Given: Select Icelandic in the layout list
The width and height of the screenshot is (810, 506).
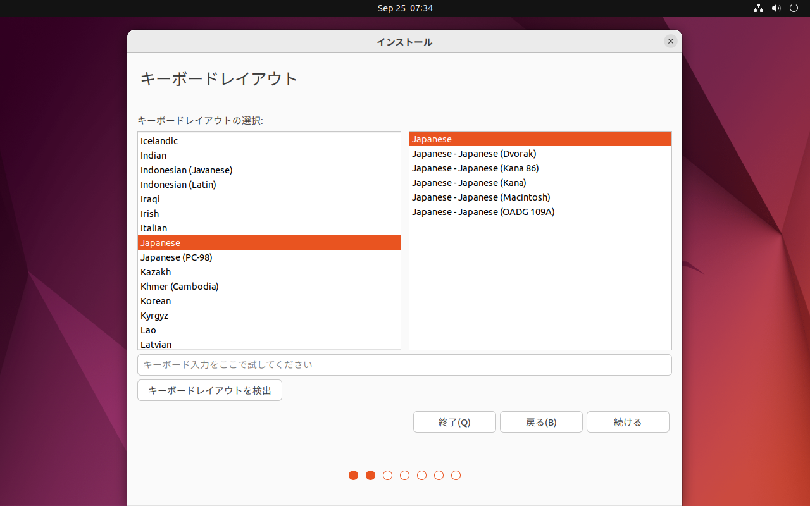Looking at the screenshot, I should coord(159,141).
